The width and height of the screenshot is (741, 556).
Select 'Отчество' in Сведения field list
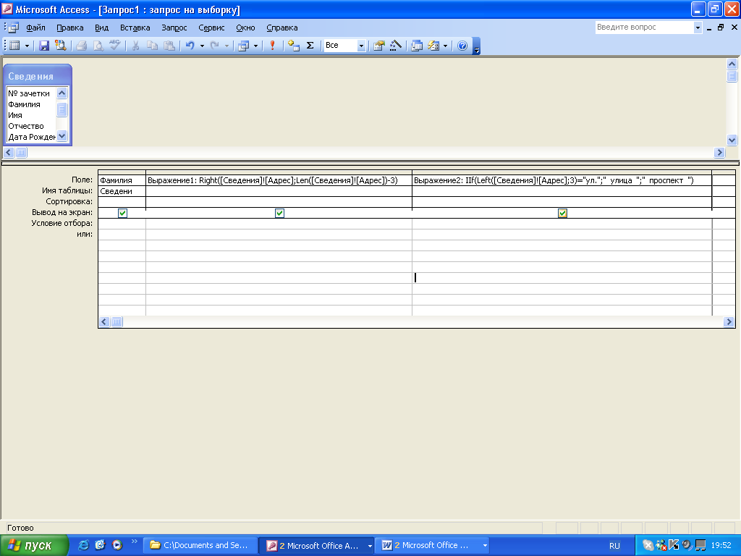point(26,126)
